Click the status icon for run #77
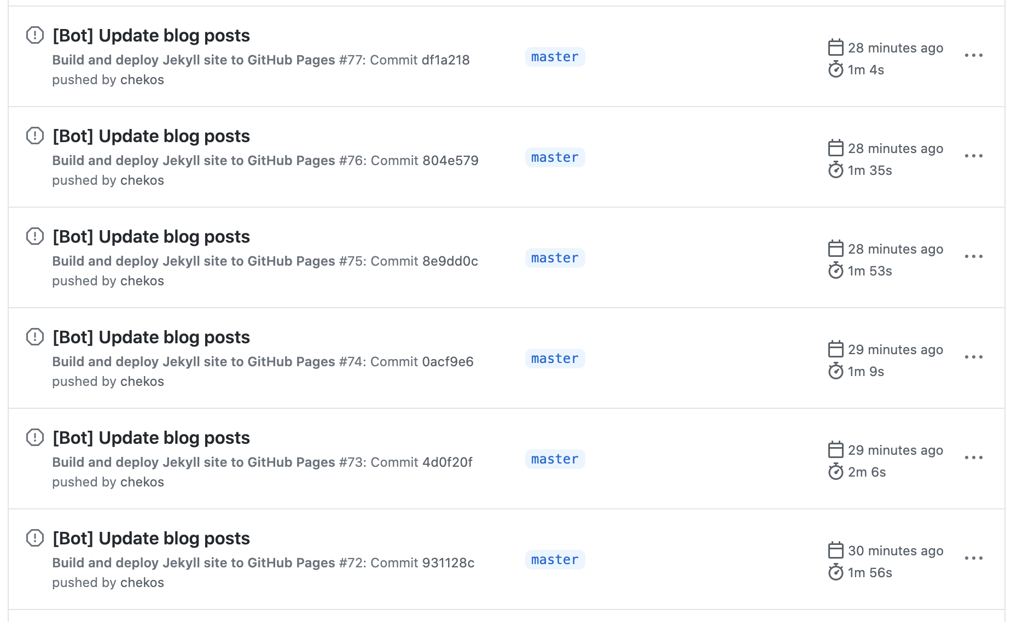 (35, 35)
